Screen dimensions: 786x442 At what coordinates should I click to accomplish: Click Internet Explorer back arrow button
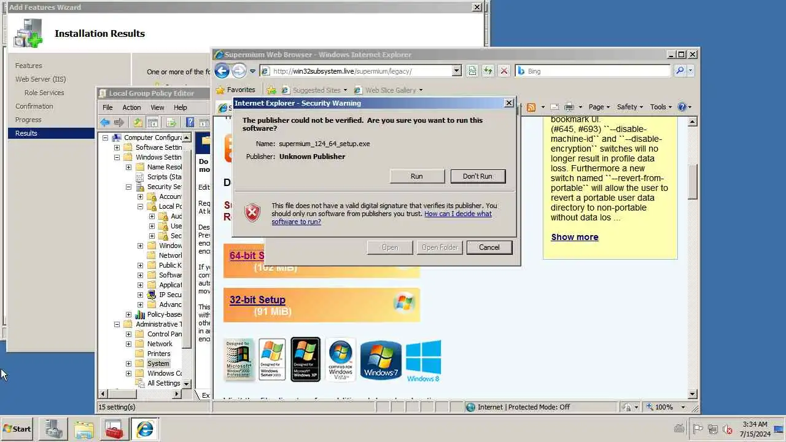tap(222, 71)
